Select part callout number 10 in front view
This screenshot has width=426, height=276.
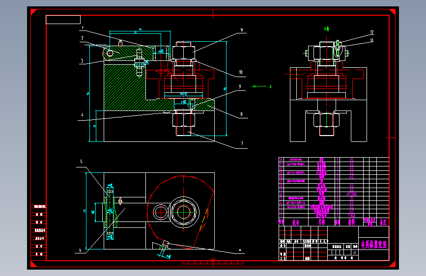pyautogui.click(x=241, y=72)
